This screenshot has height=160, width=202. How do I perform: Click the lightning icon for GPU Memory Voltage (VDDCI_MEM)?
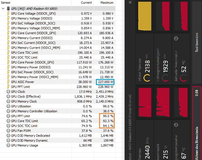(x=8, y=28)
